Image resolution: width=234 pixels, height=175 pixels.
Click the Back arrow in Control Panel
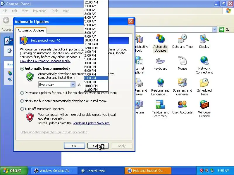6,20
